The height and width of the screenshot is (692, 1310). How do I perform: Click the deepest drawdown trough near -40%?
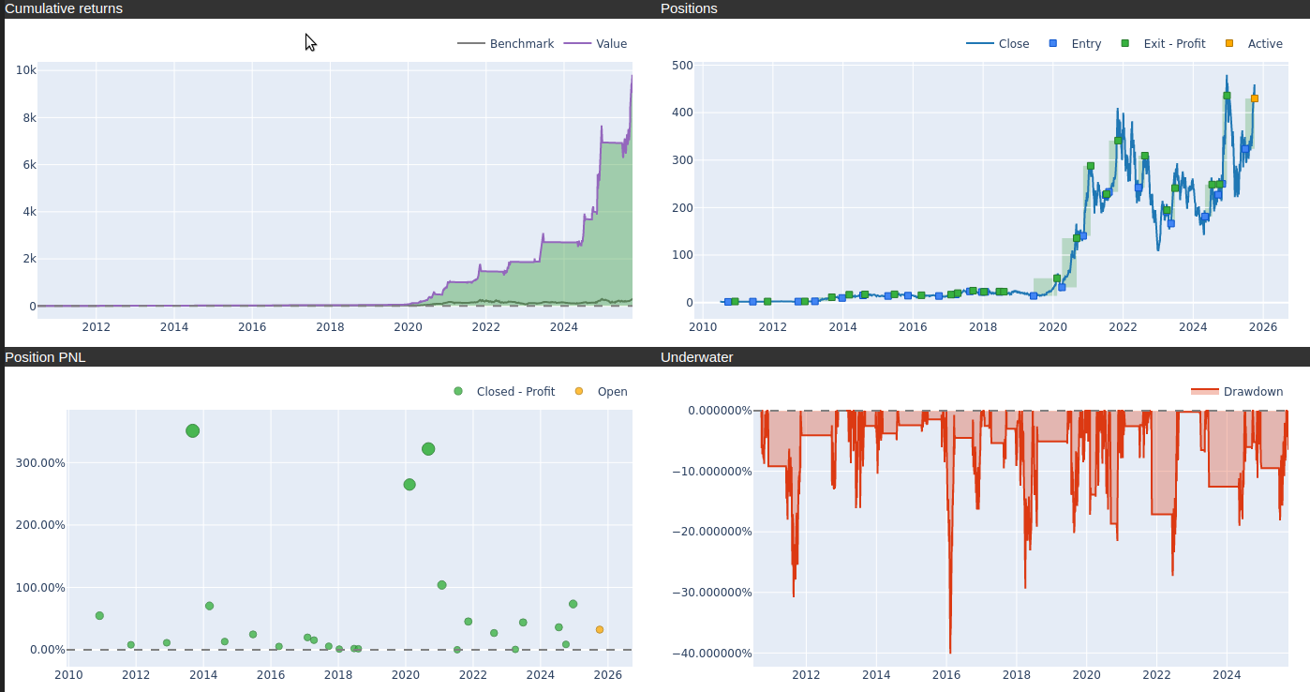[x=950, y=651]
